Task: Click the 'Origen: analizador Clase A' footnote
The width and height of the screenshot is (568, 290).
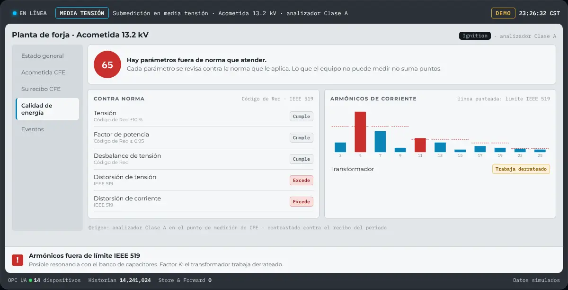Action: [x=238, y=228]
